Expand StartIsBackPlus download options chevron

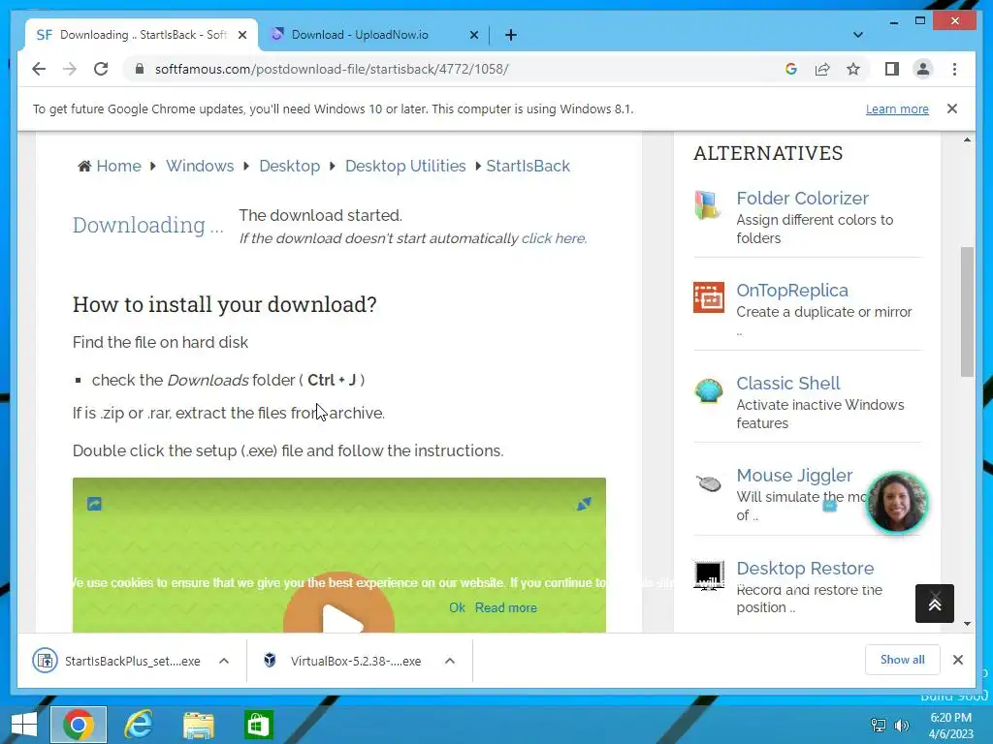(224, 661)
